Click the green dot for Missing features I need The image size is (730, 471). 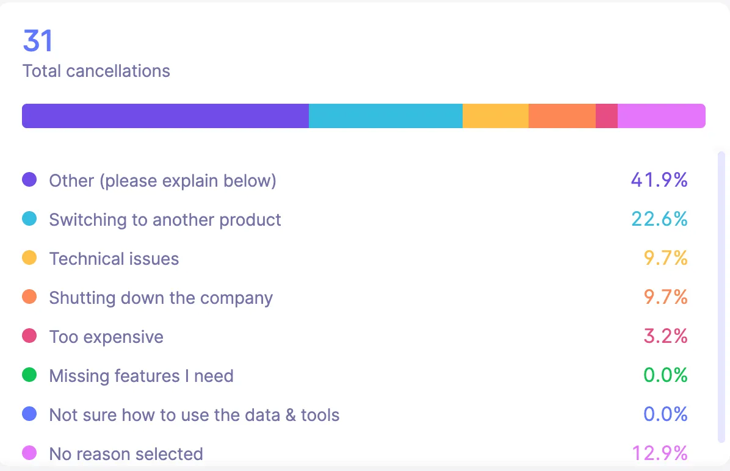29,375
